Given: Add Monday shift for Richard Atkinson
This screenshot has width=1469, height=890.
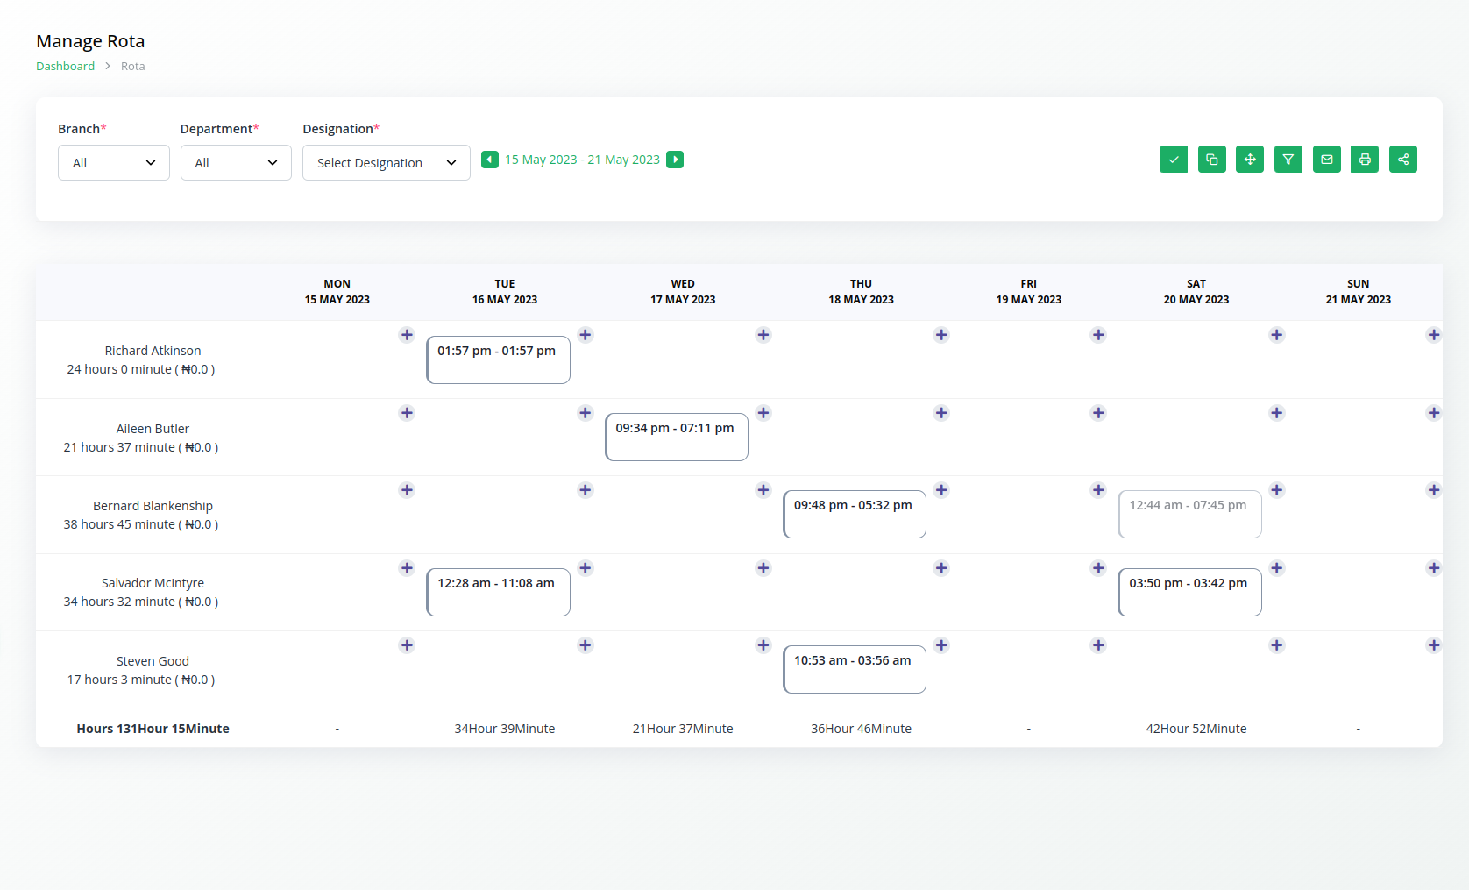Looking at the screenshot, I should (x=407, y=335).
